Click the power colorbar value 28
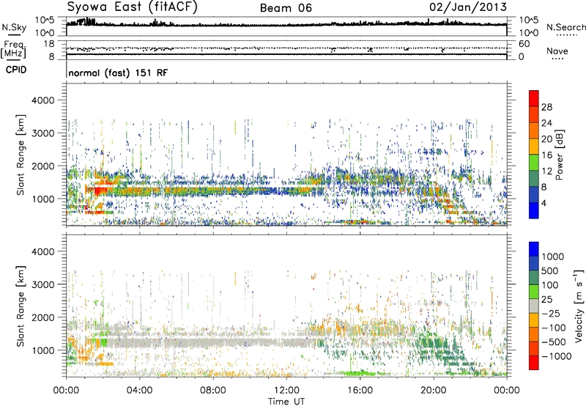 [x=546, y=107]
